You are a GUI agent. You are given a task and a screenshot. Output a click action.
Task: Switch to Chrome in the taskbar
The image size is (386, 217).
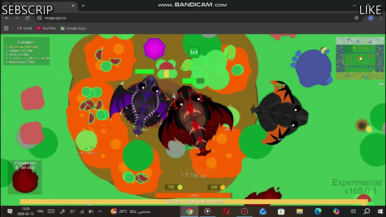[x=189, y=212]
